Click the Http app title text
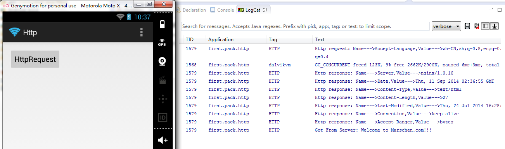The width and height of the screenshot is (505, 149). point(30,33)
